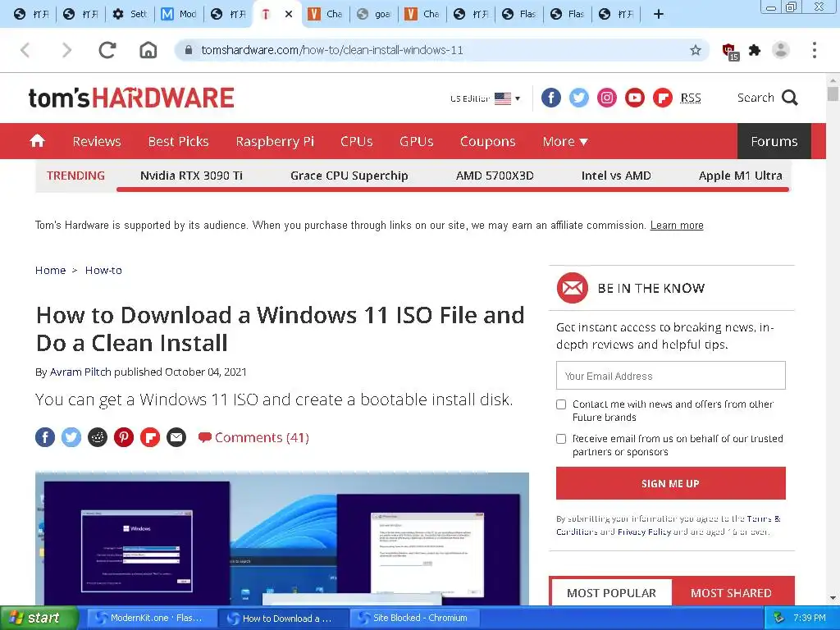The width and height of the screenshot is (840, 630).
Task: Click the Learn more affiliate link
Action: [x=677, y=226]
